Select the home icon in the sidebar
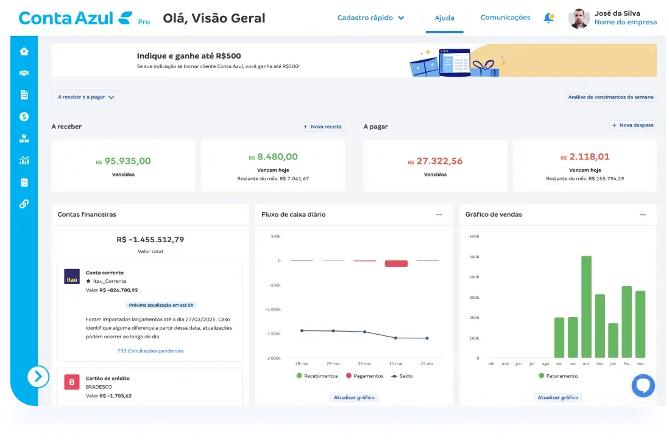Image resolution: width=669 pixels, height=440 pixels. (24, 51)
